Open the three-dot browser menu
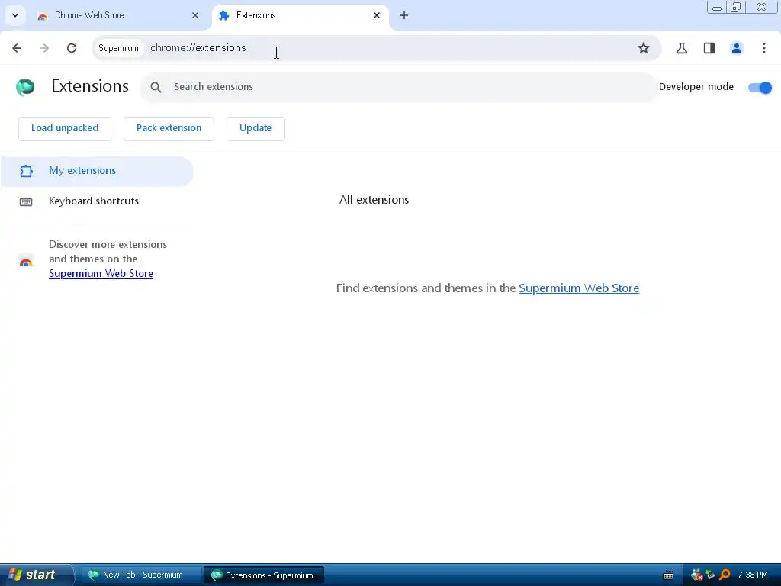The height and width of the screenshot is (586, 781). [764, 48]
